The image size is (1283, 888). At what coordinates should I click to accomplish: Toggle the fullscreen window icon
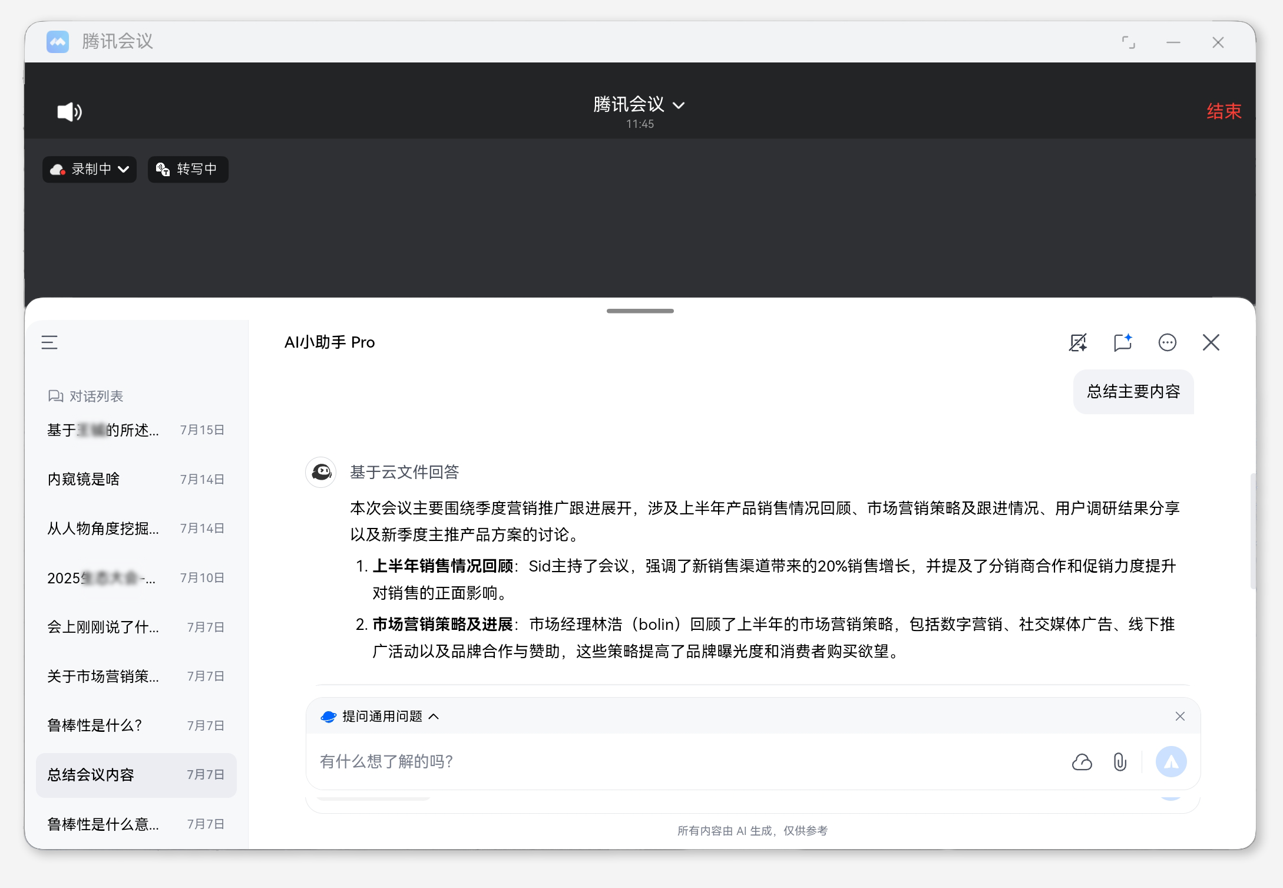point(1128,42)
